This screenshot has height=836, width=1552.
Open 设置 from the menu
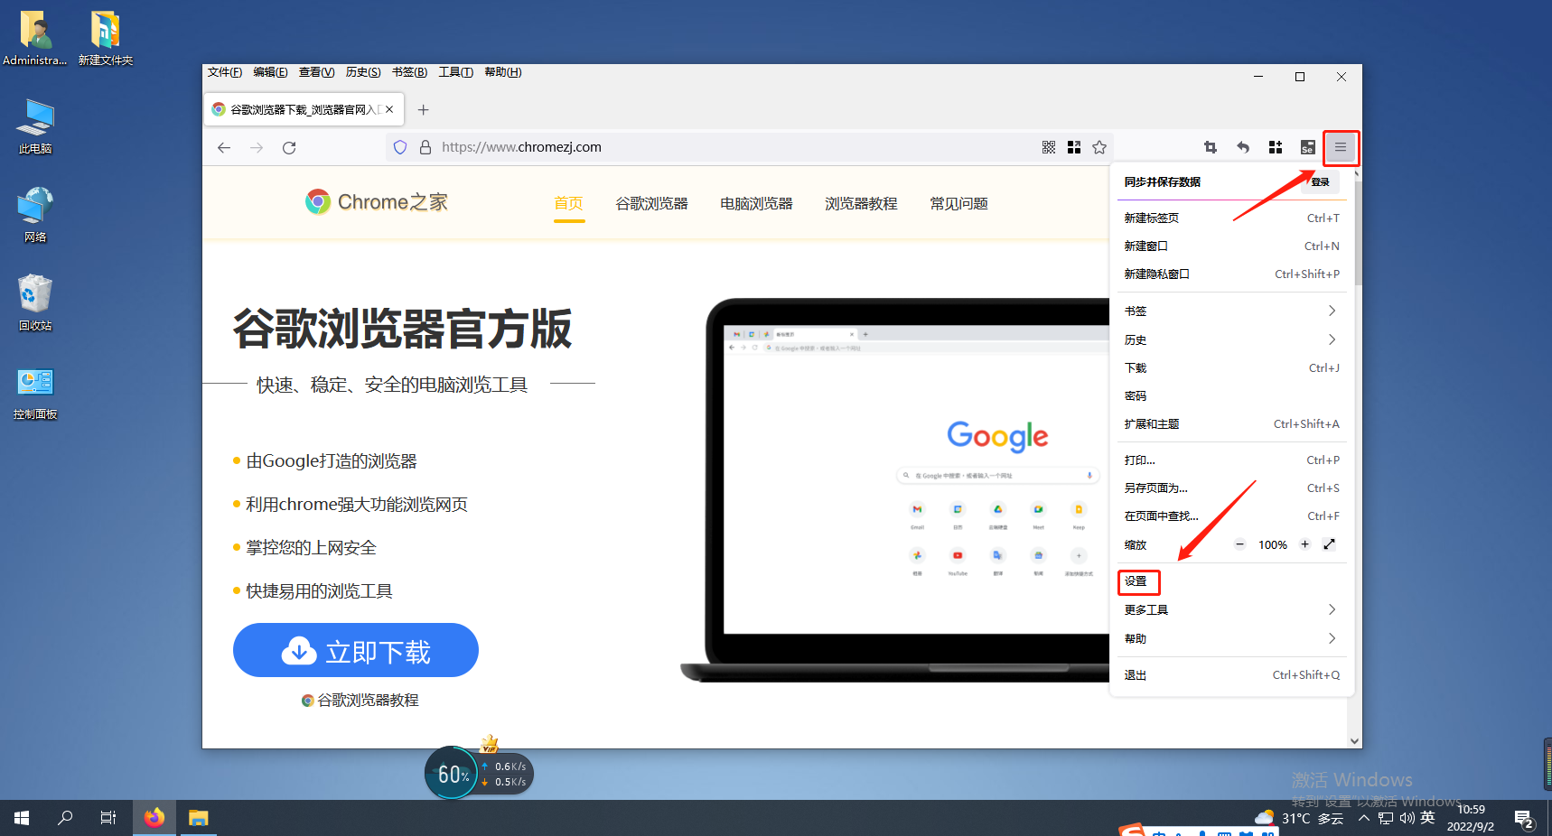[1230, 581]
